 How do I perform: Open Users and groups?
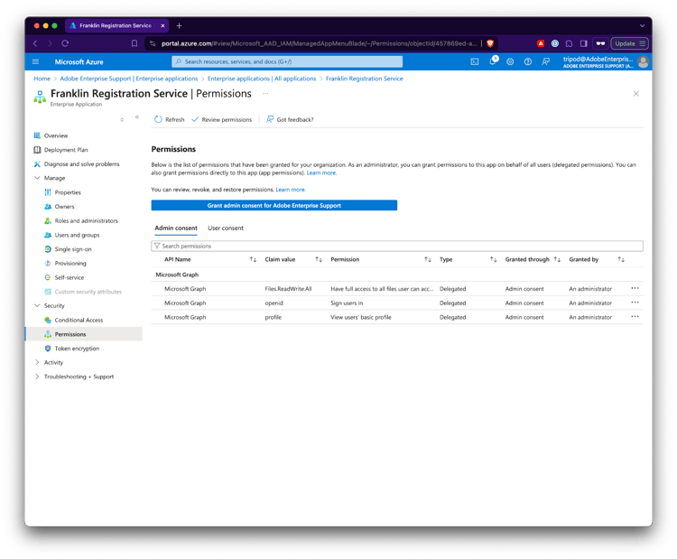click(77, 235)
